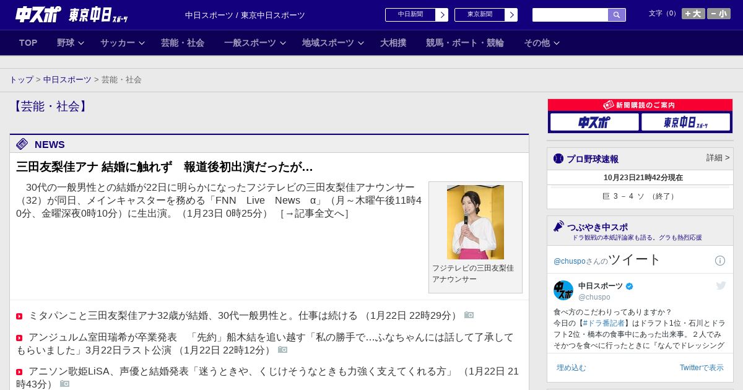Open the プロ野球速報 heading link
The image size is (743, 390).
click(593, 159)
